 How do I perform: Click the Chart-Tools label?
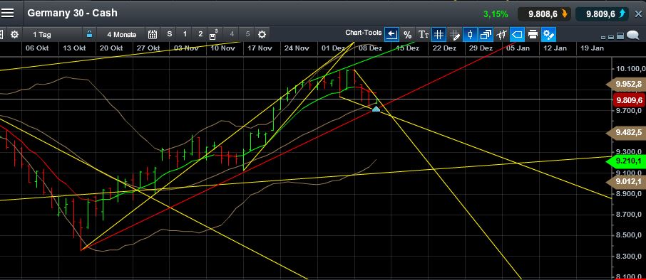[364, 33]
